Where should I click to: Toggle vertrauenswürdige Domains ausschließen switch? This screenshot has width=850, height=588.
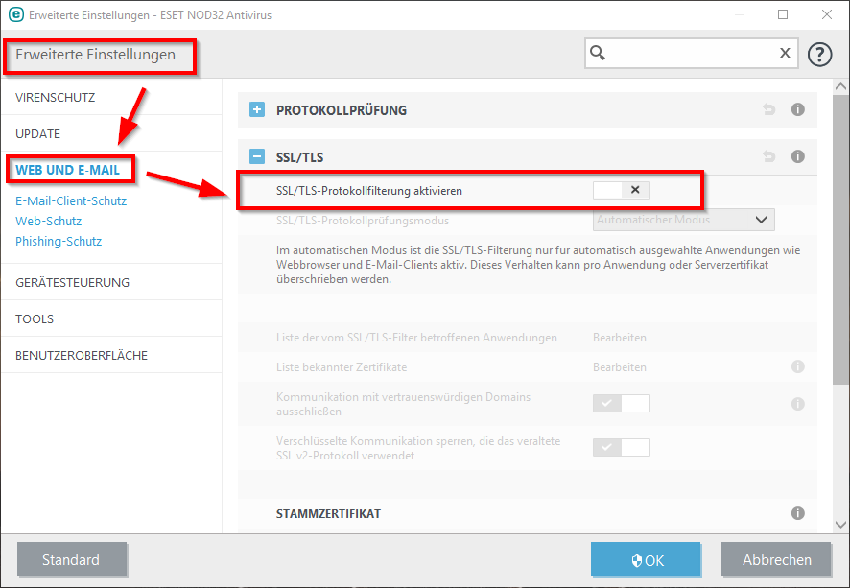pos(622,403)
